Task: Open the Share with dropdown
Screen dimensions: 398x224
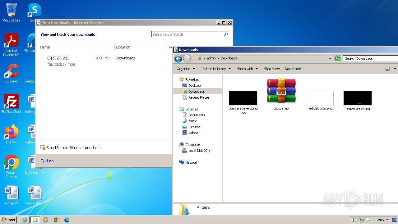Action: coord(247,69)
